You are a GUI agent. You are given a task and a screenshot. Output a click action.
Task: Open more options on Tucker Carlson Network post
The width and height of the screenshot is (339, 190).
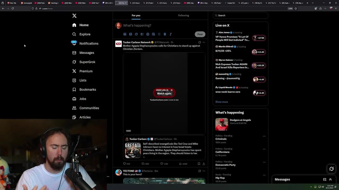point(204,42)
